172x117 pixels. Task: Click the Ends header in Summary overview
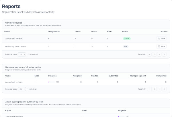(x=37, y=76)
